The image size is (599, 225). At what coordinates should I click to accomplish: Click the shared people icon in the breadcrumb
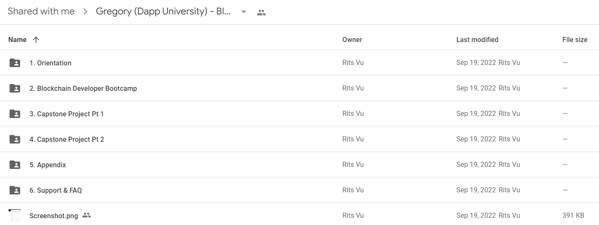261,12
